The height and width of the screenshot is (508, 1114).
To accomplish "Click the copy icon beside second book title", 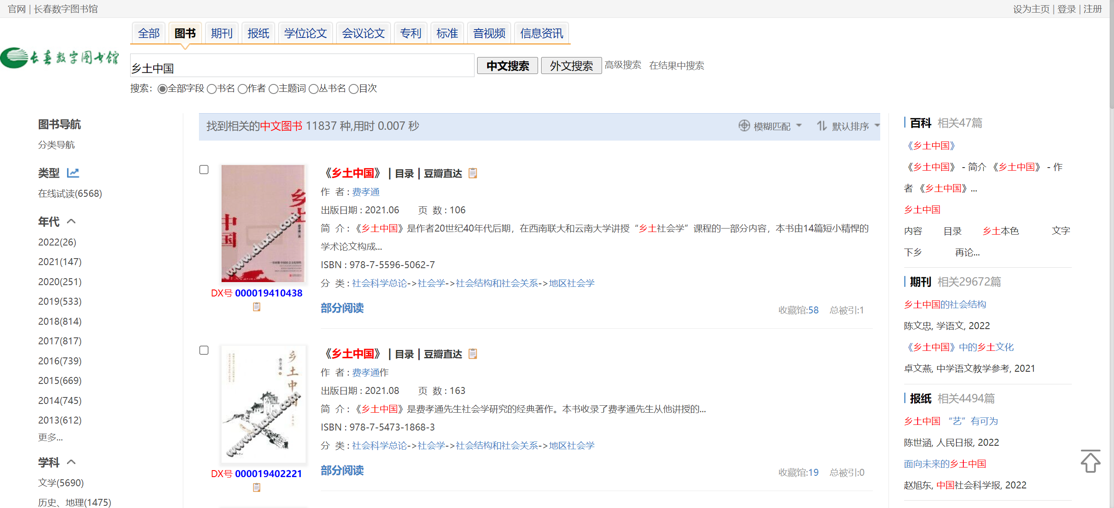I will 472,354.
